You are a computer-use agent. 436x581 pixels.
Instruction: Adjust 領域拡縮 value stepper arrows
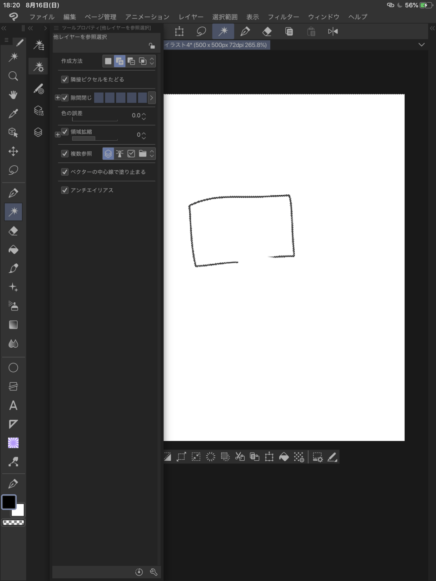tap(144, 135)
